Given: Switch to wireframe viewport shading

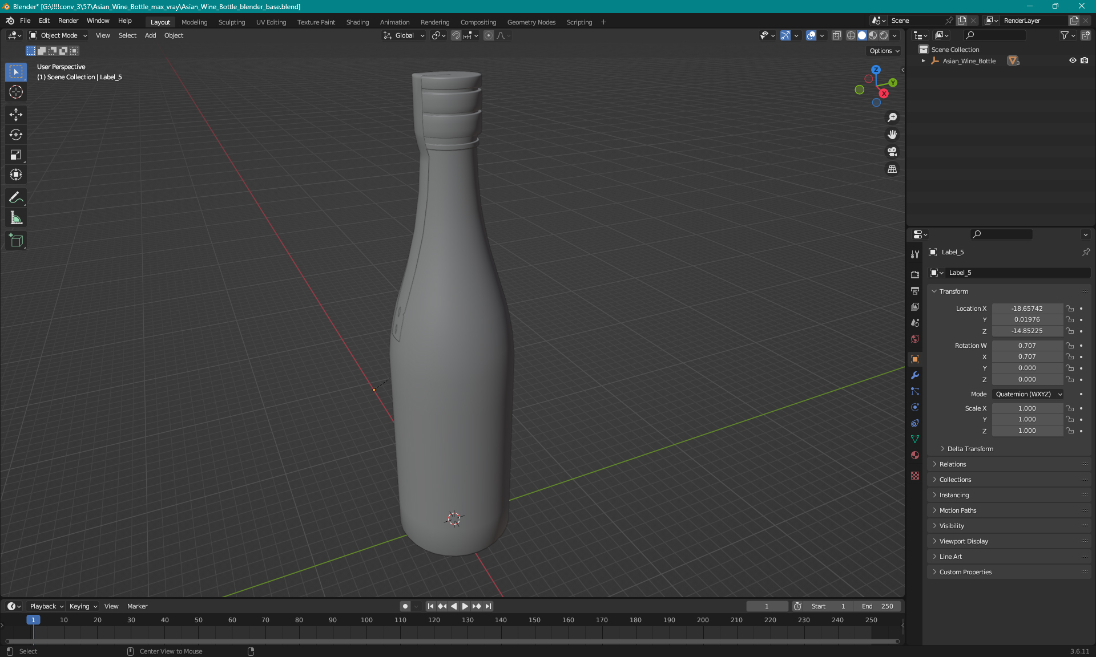Looking at the screenshot, I should pyautogui.click(x=851, y=35).
